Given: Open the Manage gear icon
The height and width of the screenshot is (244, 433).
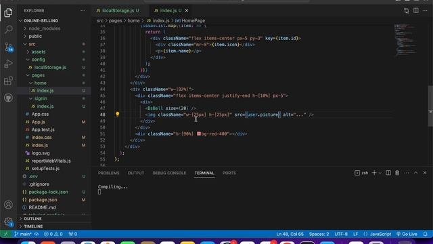Looking at the screenshot, I should tap(8, 222).
